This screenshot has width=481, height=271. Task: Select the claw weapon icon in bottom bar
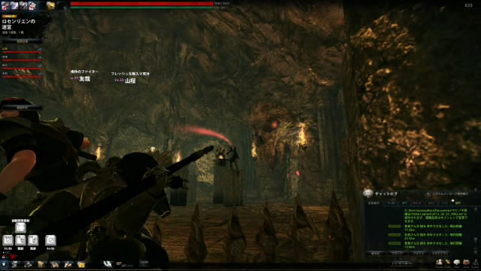[108, 264]
